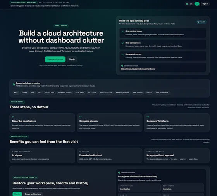The image size is (217, 196).
Task: Open the canonical domain URL in the feature card
Action: click(x=138, y=69)
